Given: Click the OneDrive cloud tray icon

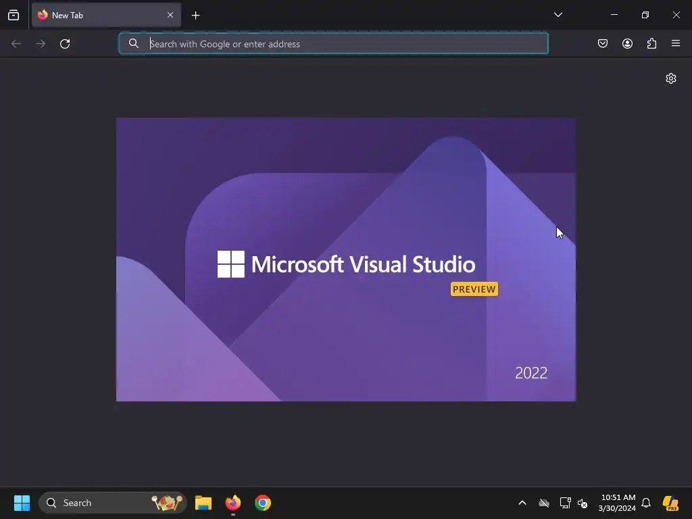Looking at the screenshot, I should [544, 503].
